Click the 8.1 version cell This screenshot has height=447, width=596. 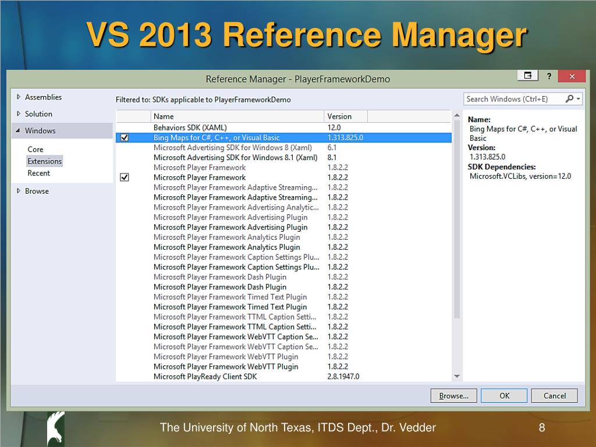point(332,157)
